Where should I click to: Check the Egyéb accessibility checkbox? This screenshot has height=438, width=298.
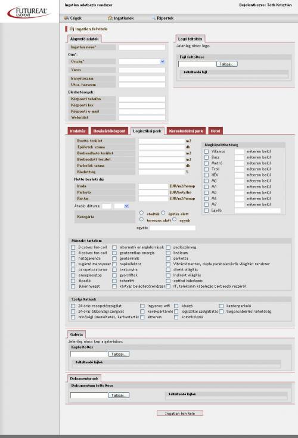206,210
